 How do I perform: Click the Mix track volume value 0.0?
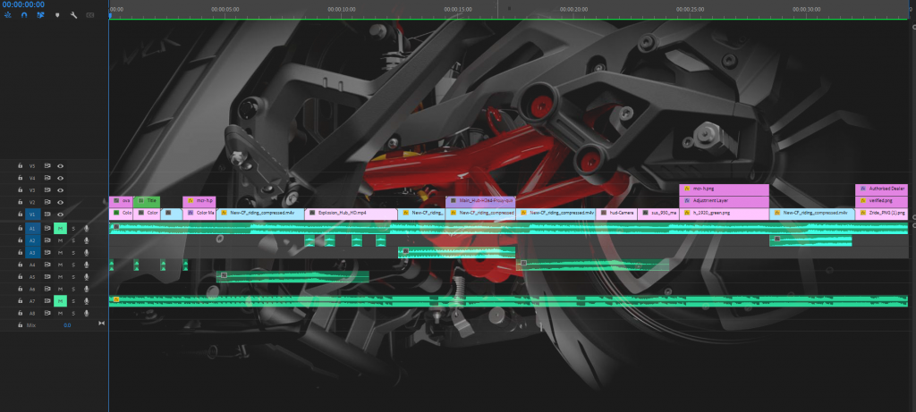(x=67, y=325)
